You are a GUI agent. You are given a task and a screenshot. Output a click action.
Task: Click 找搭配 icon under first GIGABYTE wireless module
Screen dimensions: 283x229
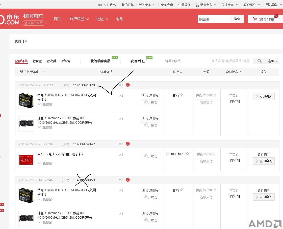point(40,104)
